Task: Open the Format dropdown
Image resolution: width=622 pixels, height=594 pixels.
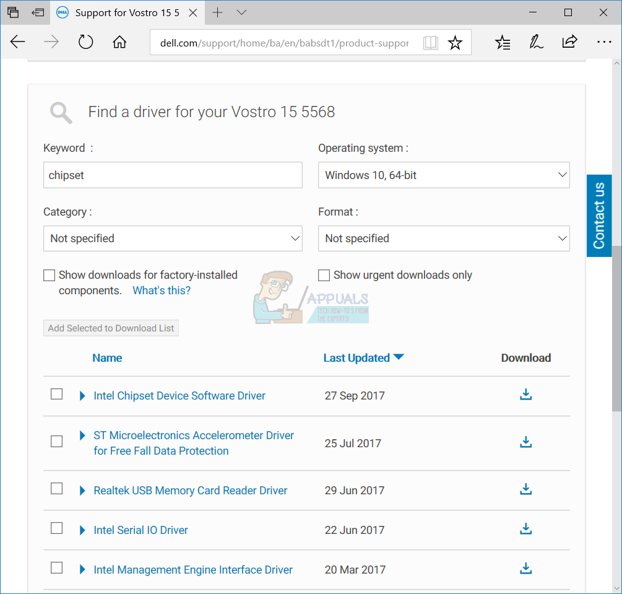Action: (444, 238)
